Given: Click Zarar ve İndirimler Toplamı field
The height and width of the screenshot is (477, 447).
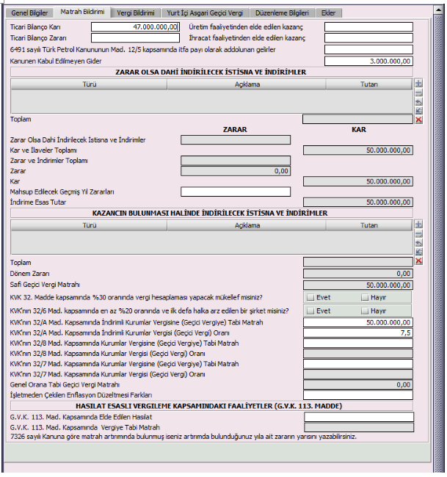Looking at the screenshot, I should point(236,161).
